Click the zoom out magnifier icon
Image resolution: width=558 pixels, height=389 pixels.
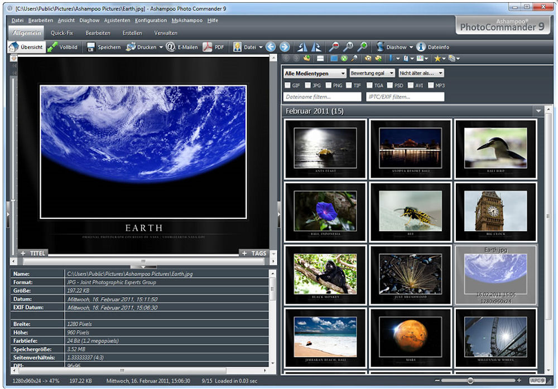point(334,47)
